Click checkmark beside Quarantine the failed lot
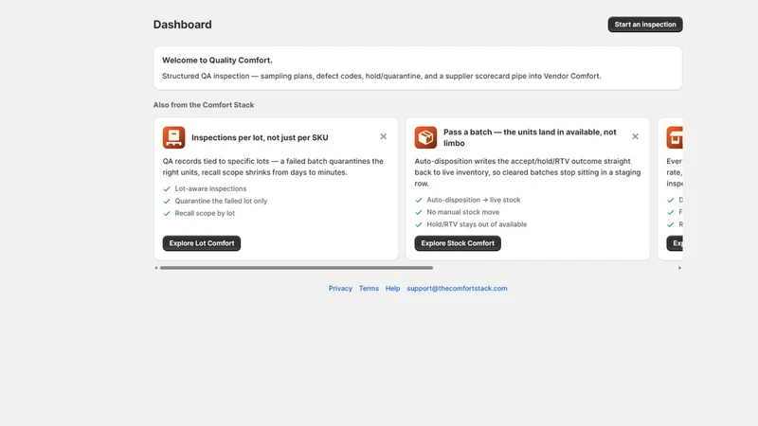758x426 pixels. pos(167,201)
